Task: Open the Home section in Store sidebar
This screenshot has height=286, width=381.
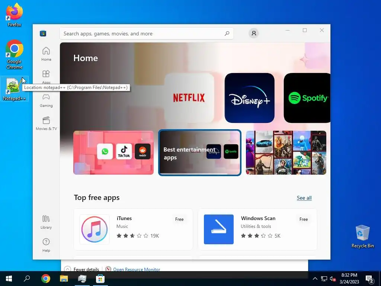Action: click(46, 54)
